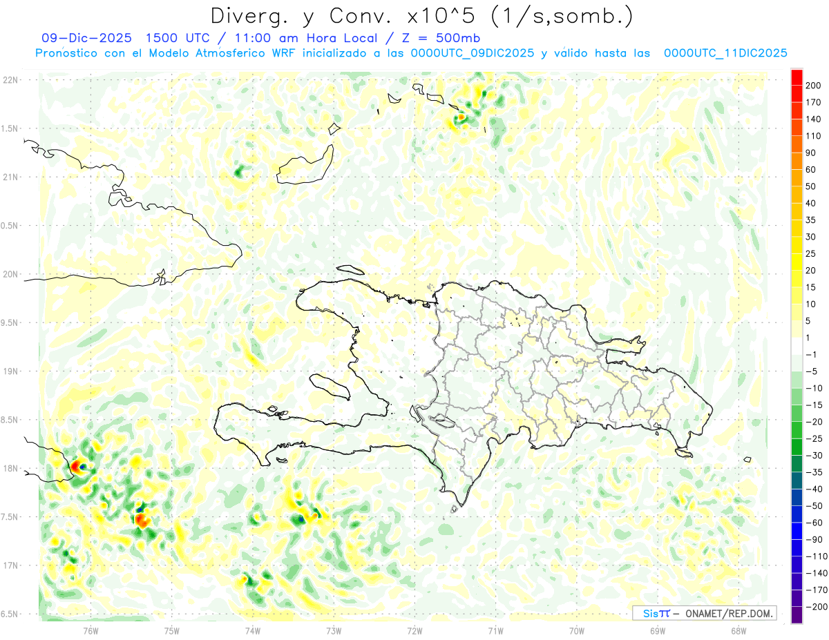Click the '1.5N' latitude label
This screenshot has height=640, width=829.
10,128
